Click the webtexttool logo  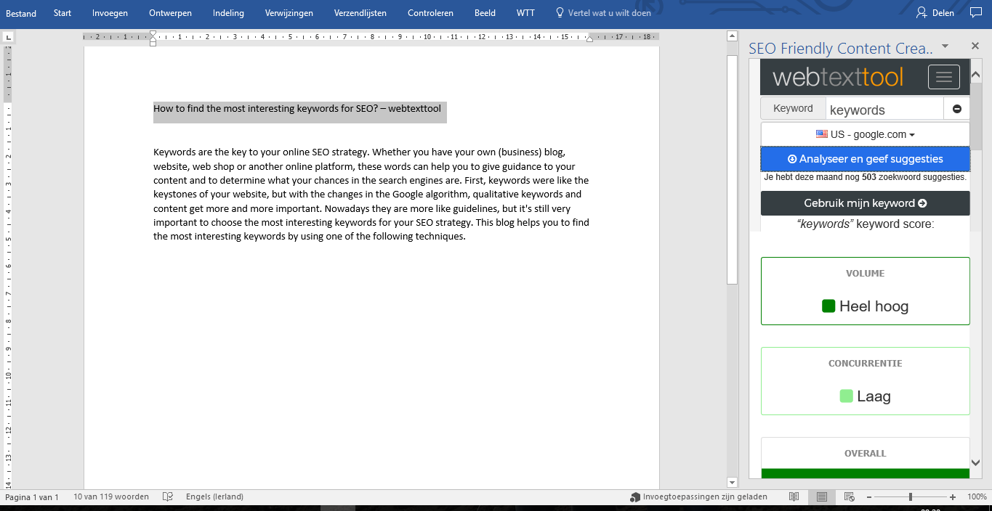tap(838, 77)
